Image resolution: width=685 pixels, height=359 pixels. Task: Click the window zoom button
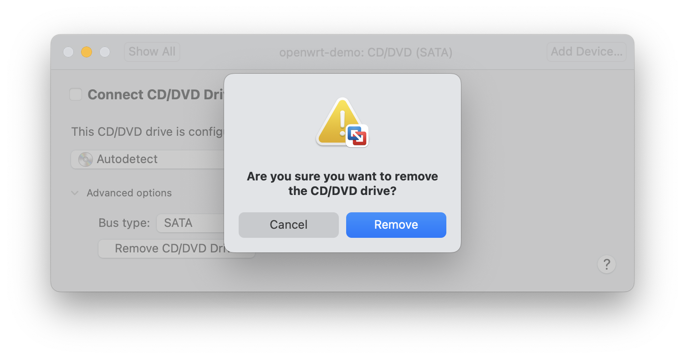105,52
